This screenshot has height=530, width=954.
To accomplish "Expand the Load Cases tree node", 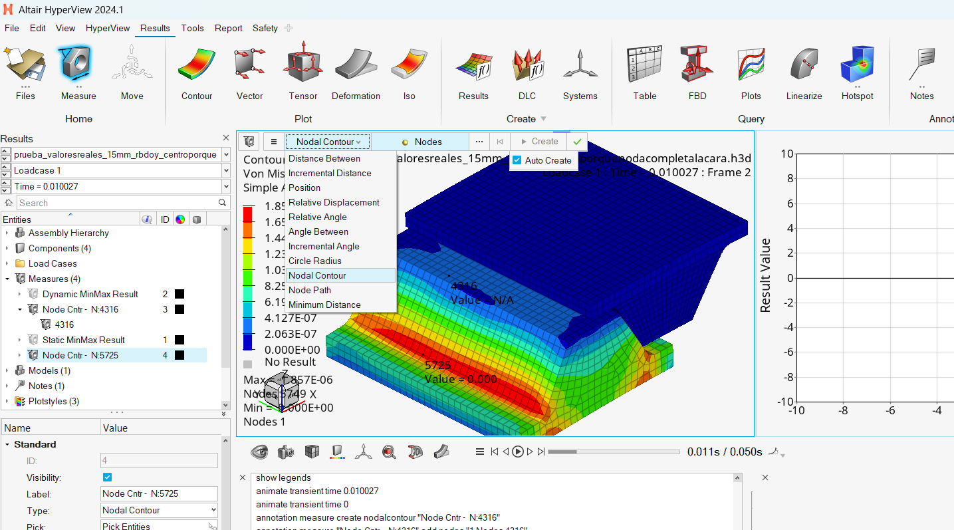I will coord(7,263).
